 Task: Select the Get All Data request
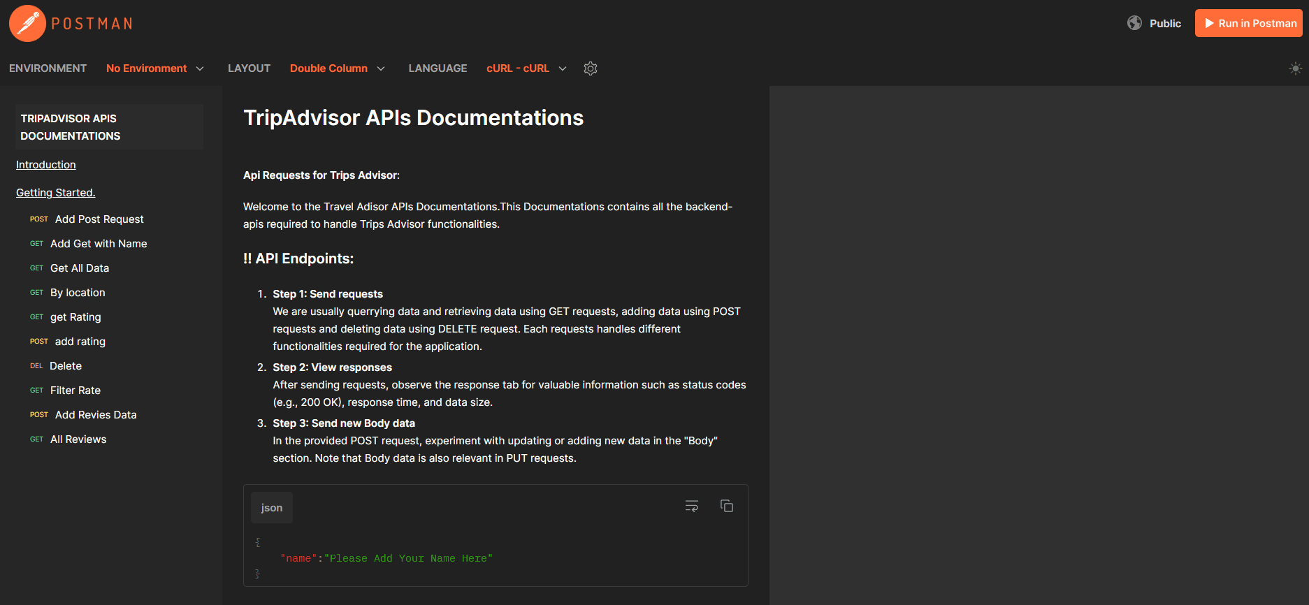point(80,268)
